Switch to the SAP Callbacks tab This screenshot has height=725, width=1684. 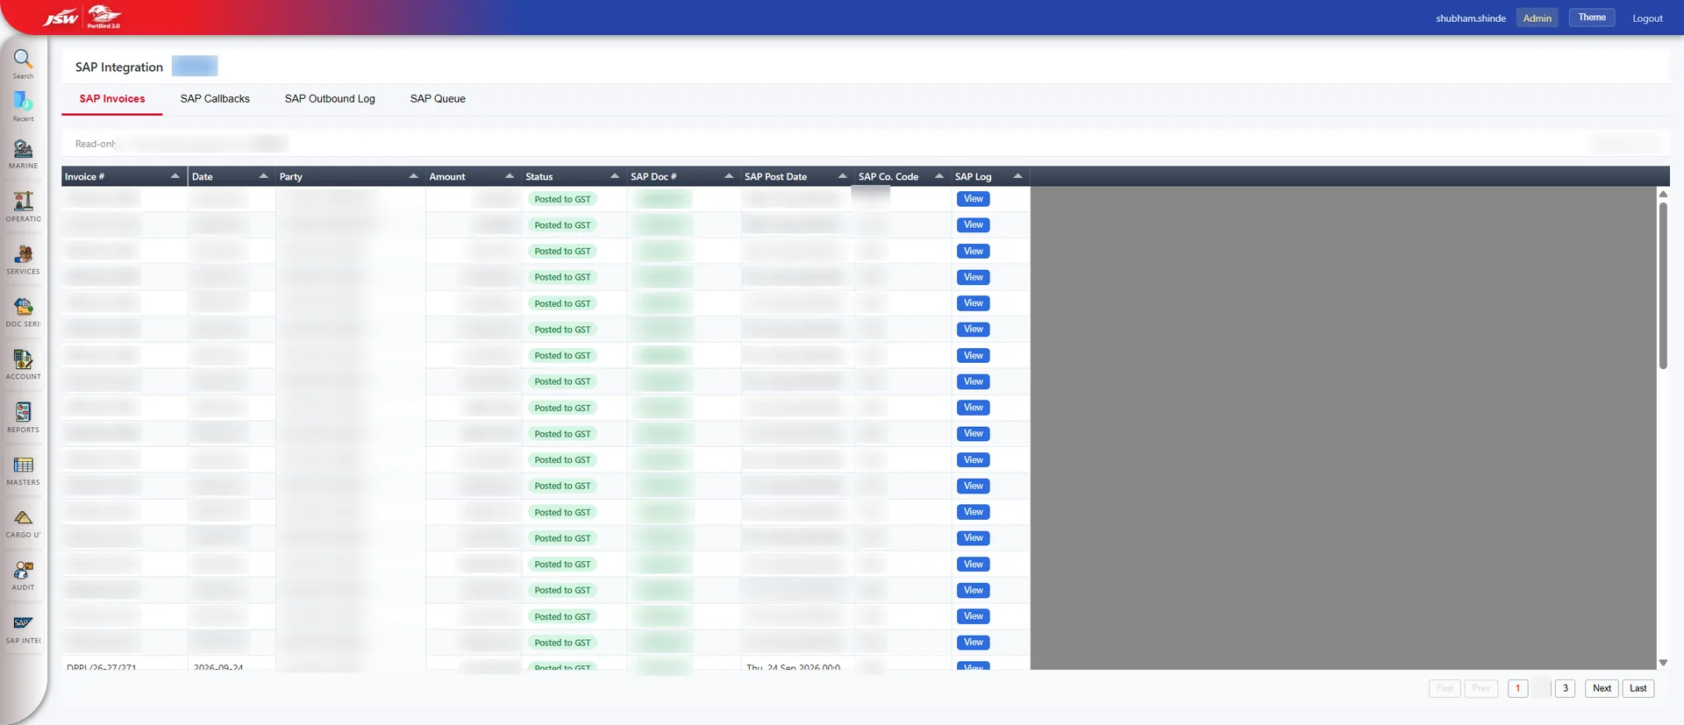215,99
